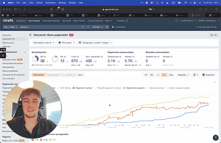Toggle the 4–10 position checkbox
Screen dimensions: 221x143
tap(41, 140)
